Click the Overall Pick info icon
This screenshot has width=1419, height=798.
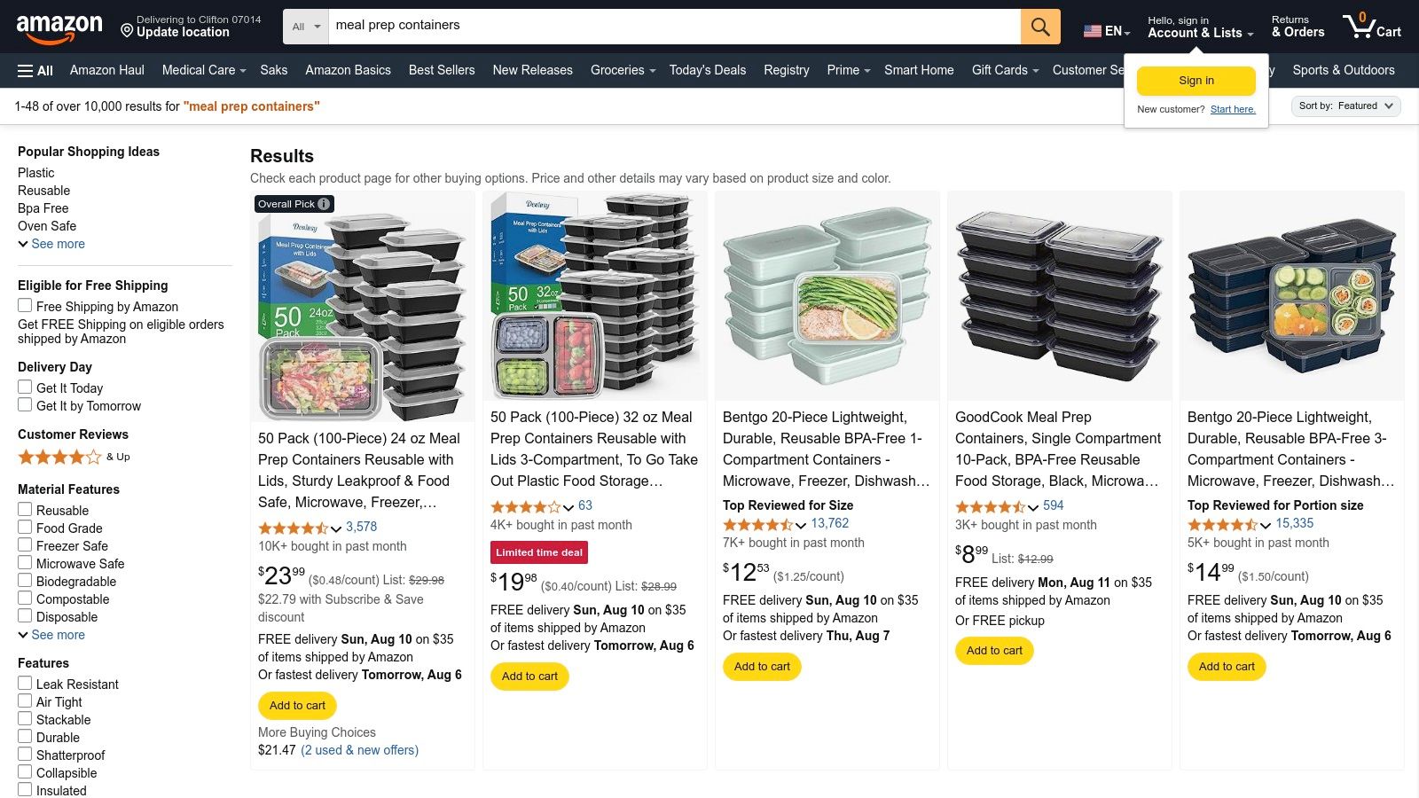(x=323, y=203)
